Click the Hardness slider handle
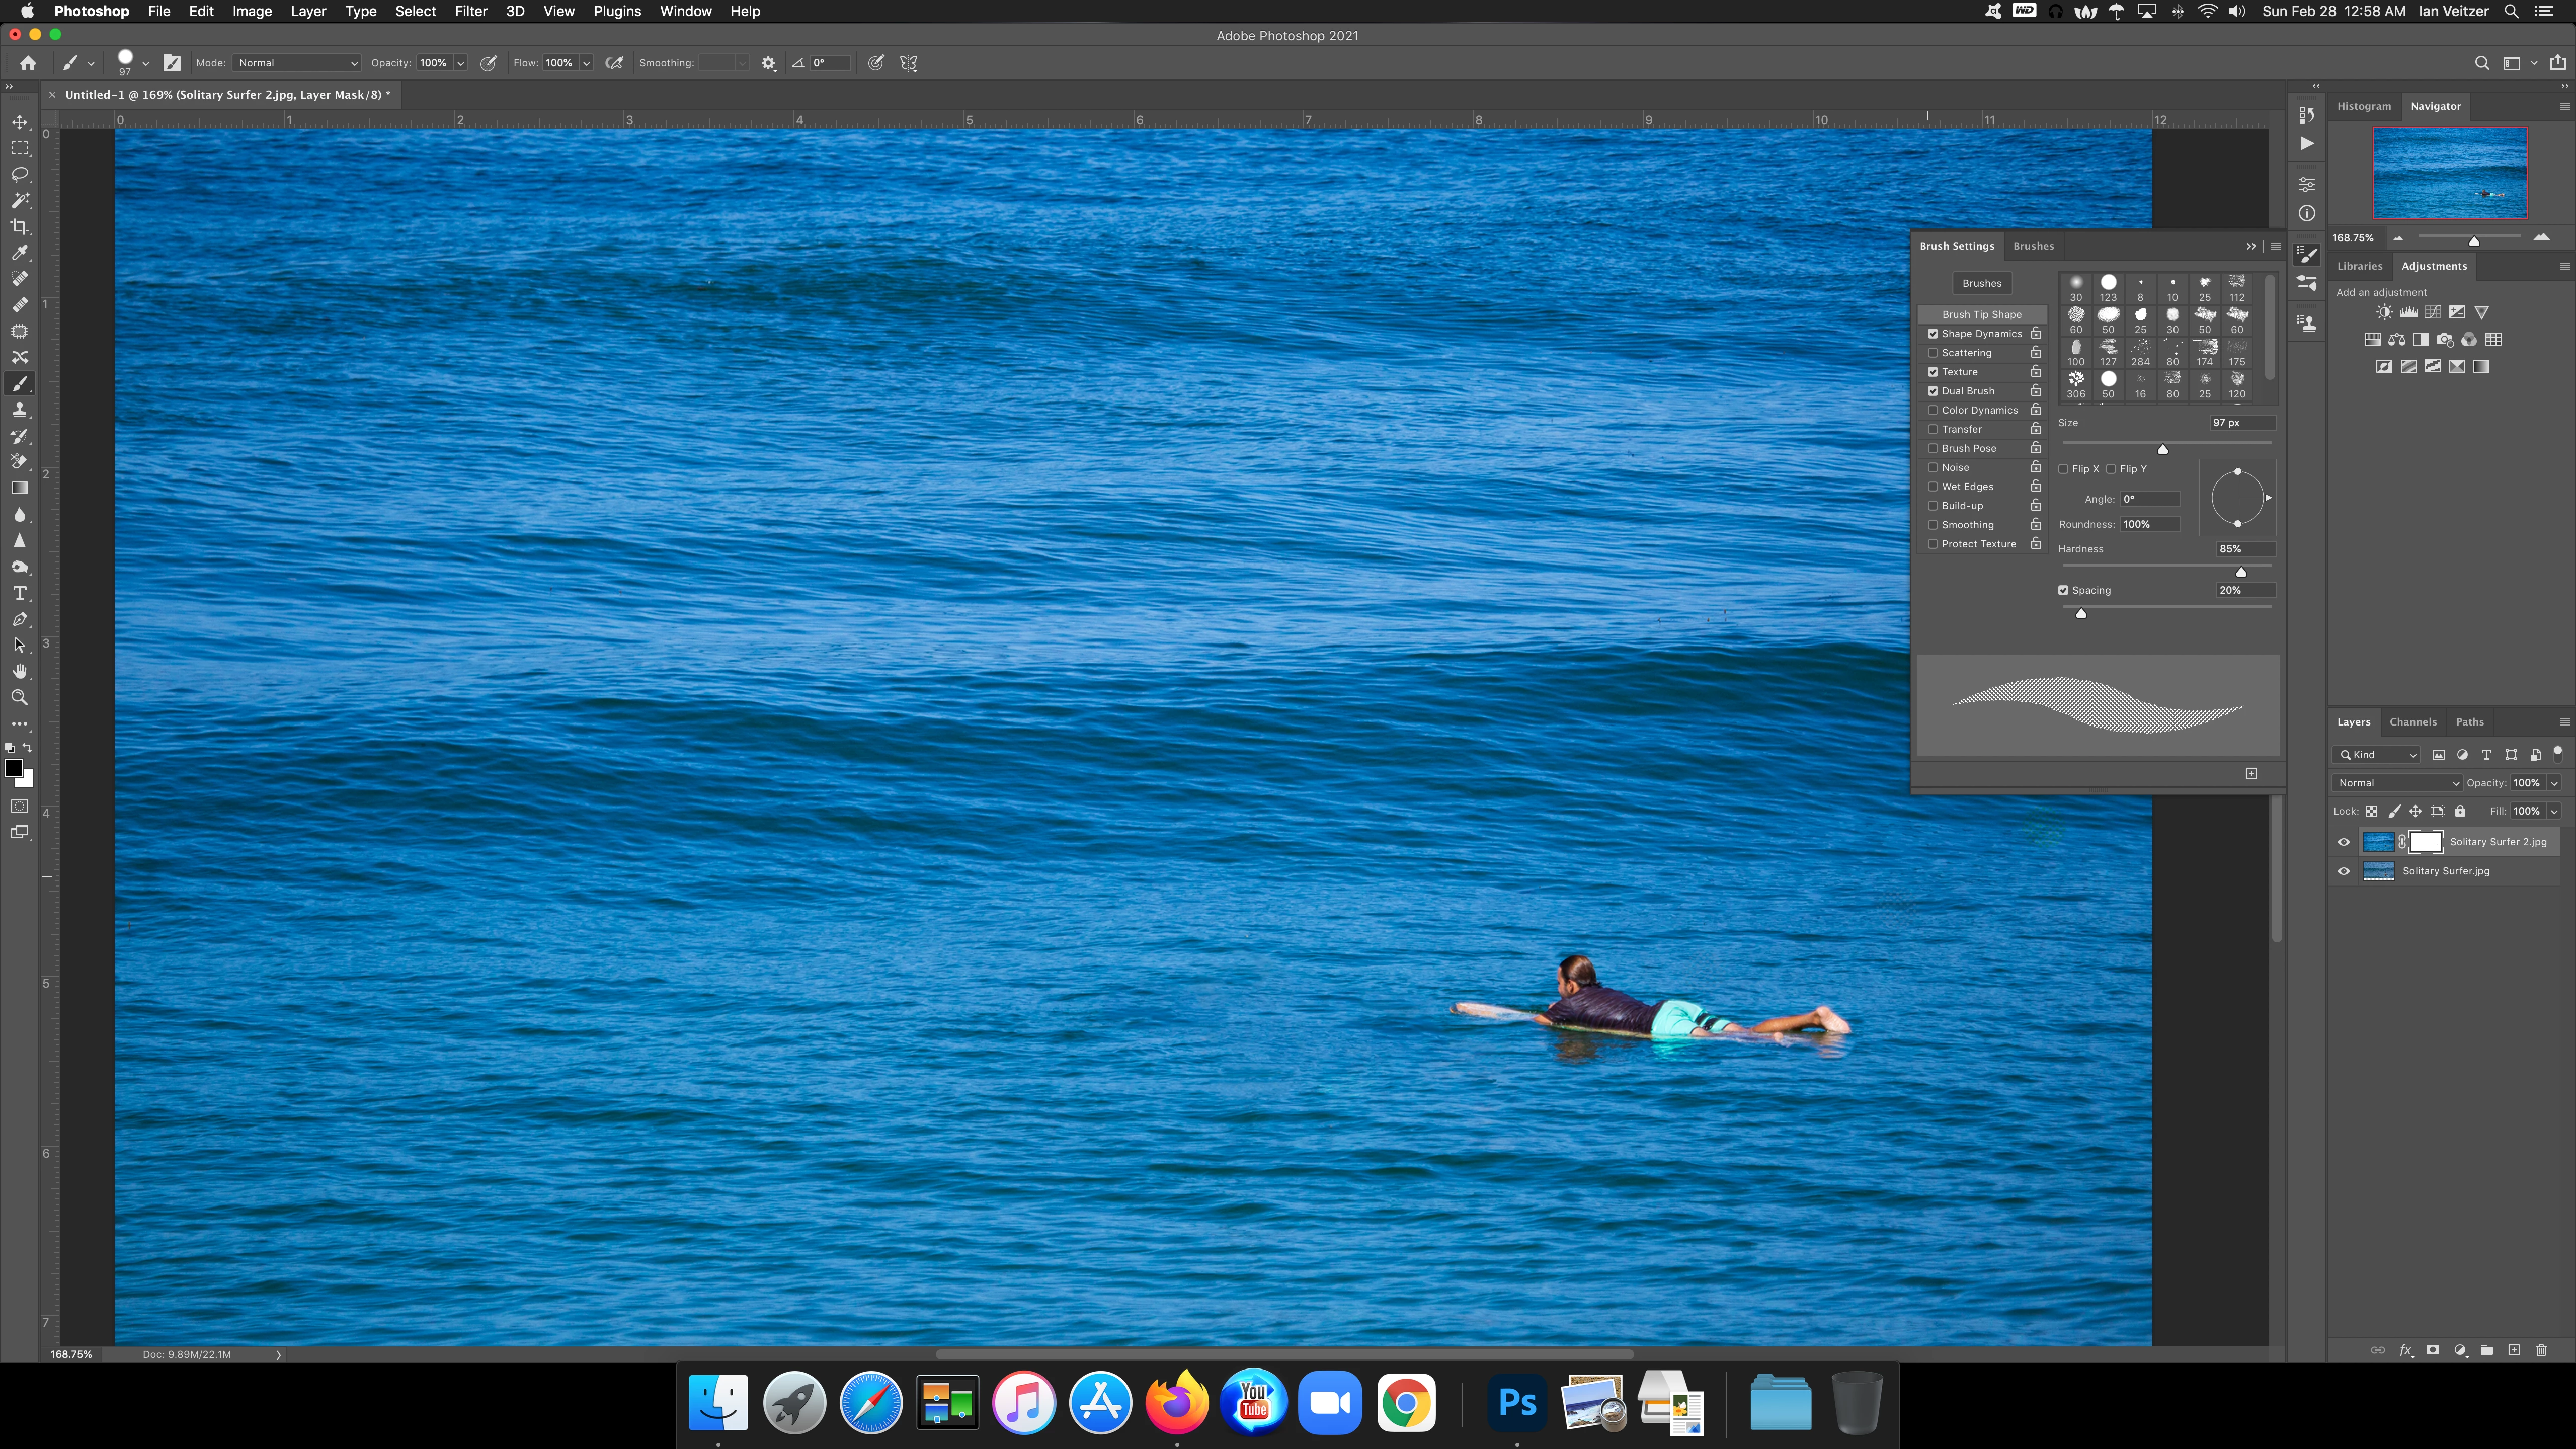Image resolution: width=2576 pixels, height=1449 pixels. tap(2241, 572)
